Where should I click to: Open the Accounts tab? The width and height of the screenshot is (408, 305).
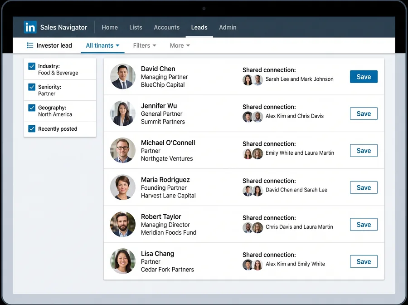[x=166, y=27]
